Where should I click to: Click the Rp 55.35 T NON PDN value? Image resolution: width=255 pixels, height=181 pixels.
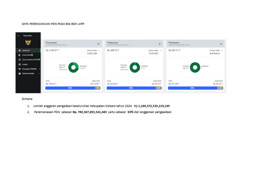[x=156, y=84]
